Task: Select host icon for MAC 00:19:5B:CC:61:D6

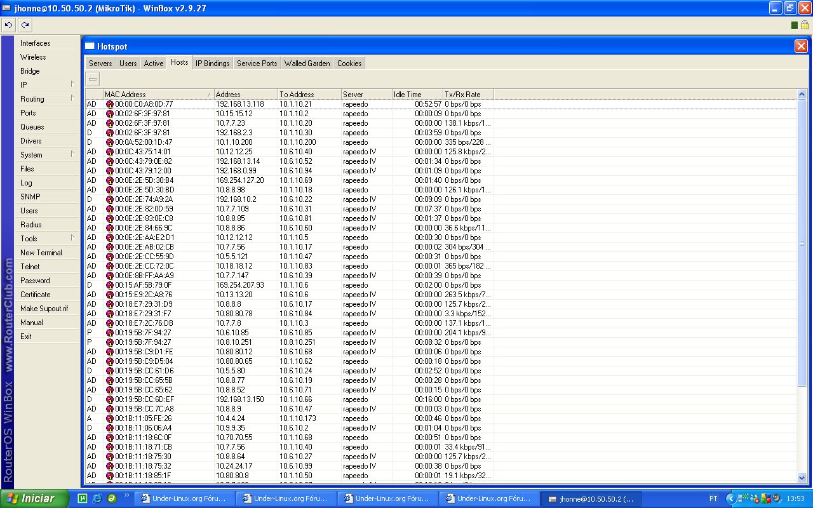Action: tap(110, 371)
